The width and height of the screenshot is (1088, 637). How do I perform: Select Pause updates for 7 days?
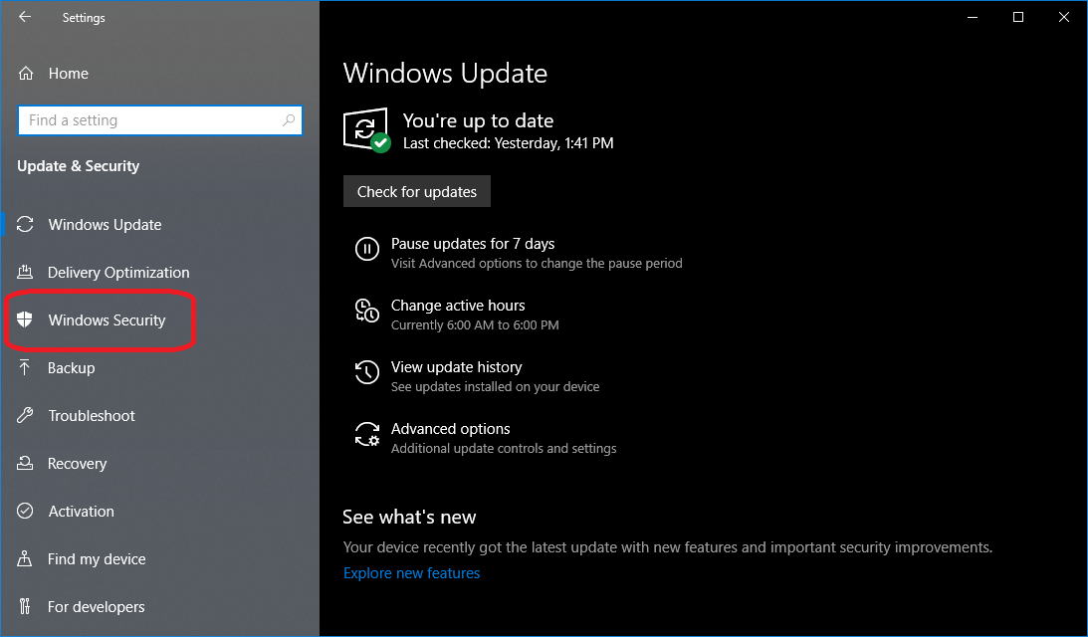click(x=473, y=244)
